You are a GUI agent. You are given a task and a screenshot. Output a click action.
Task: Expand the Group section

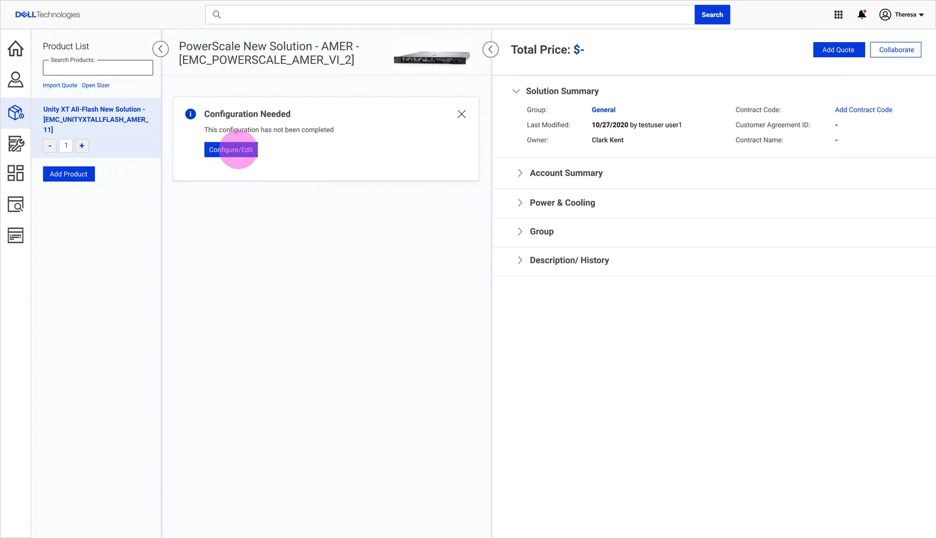coord(519,232)
